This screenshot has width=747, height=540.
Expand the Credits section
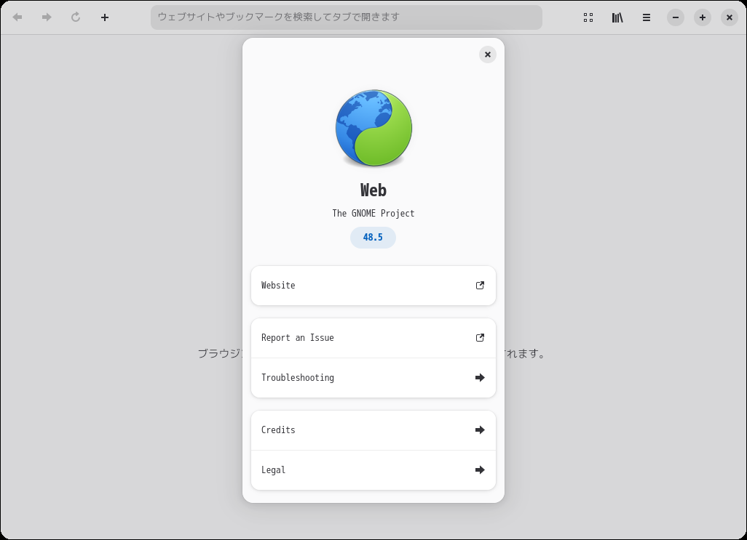click(373, 430)
